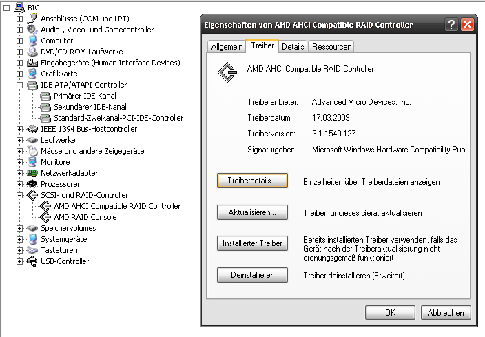This screenshot has height=337, width=485.
Task: Click the Mäuse und andere Zeigegeräte icon
Action: tap(32, 151)
